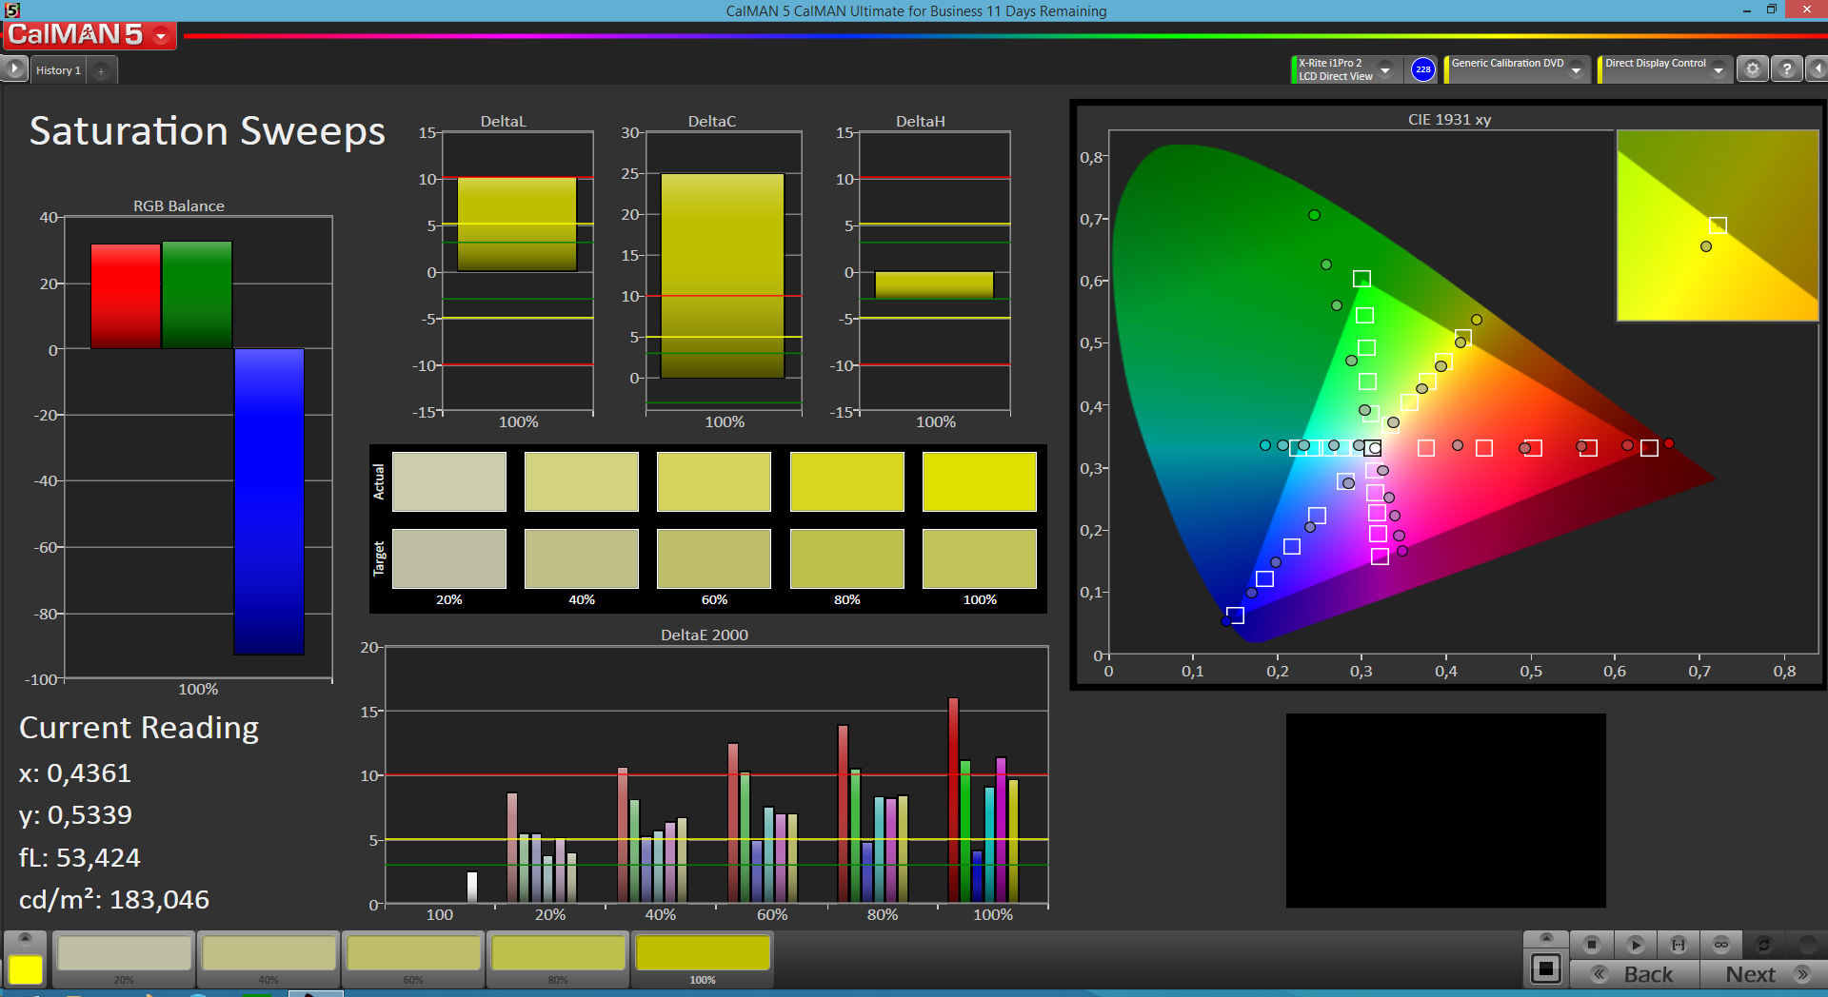Viewport: 1828px width, 997px height.
Task: Click the blue bar in RGB Balance chart
Action: pos(269,501)
